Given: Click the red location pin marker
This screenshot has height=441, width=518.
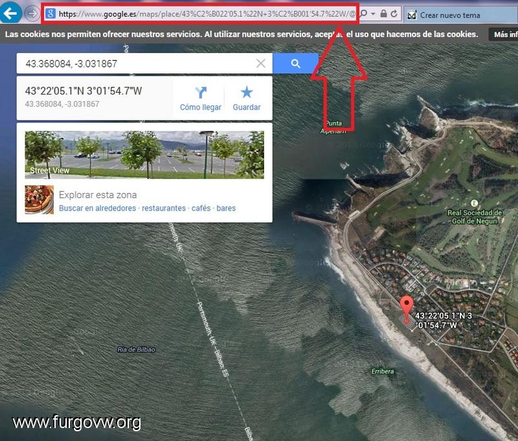Looking at the screenshot, I should coord(407,308).
